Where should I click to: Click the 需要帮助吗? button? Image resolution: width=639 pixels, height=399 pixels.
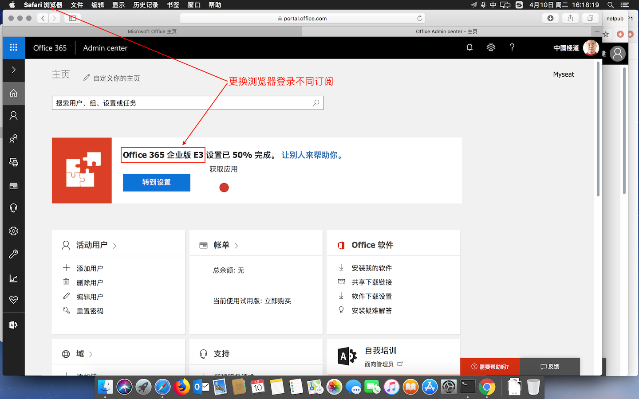[490, 367]
